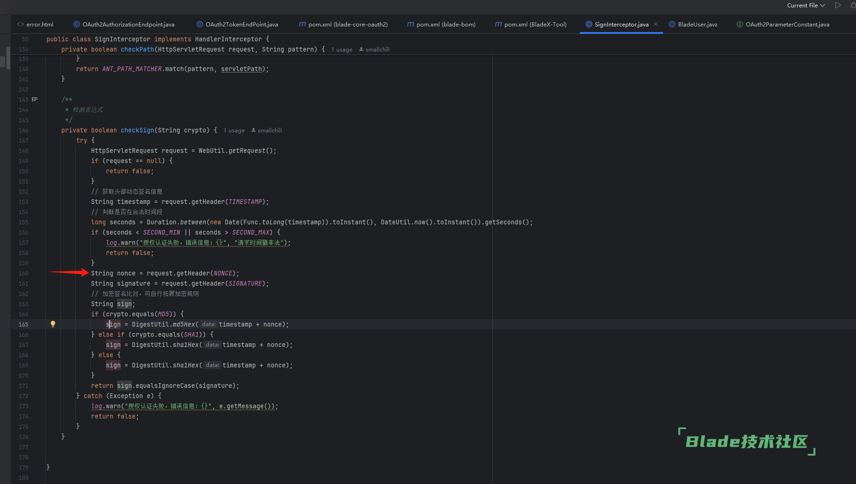The width and height of the screenshot is (856, 484).
Task: Click the yellow lightbulb quick-fix icon
Action: click(53, 324)
